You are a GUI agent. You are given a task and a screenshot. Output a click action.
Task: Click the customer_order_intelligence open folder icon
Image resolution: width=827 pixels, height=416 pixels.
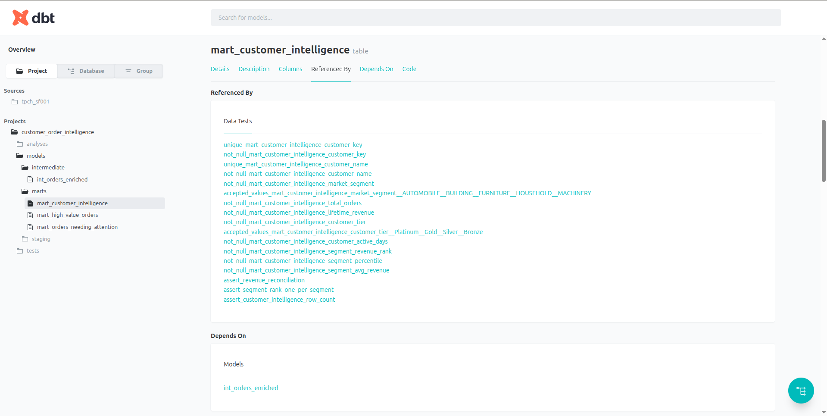click(x=15, y=132)
